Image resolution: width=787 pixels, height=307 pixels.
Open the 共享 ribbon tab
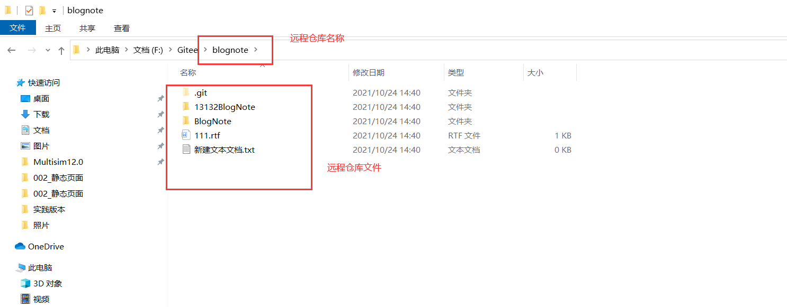point(87,29)
